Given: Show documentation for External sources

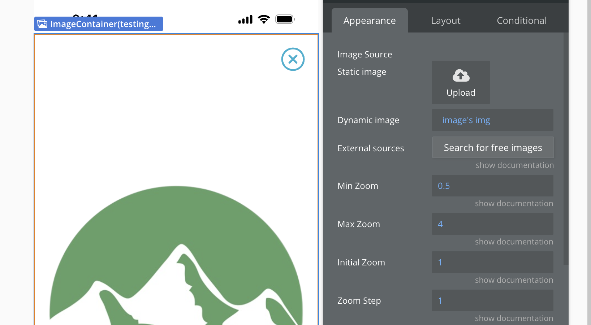Looking at the screenshot, I should tap(514, 165).
